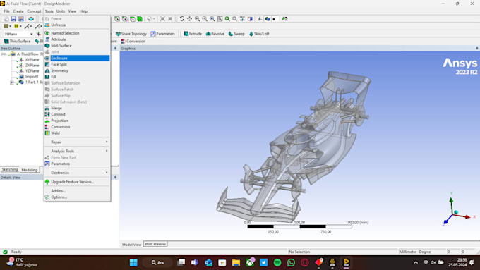The width and height of the screenshot is (480, 270).
Task: Expand the Electronics submenu
Action: point(77,173)
